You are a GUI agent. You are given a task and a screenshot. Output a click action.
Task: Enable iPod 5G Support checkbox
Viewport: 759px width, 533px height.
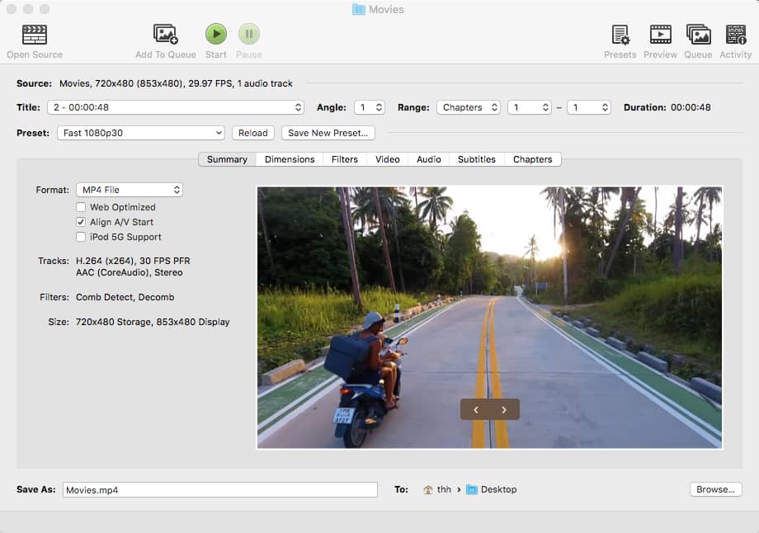point(81,237)
